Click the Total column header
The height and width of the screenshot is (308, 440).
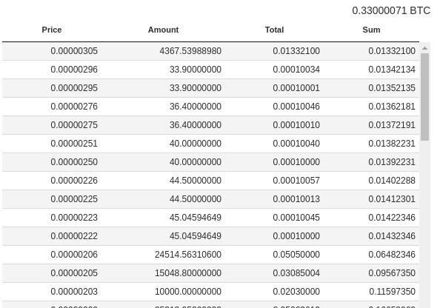coord(274,30)
